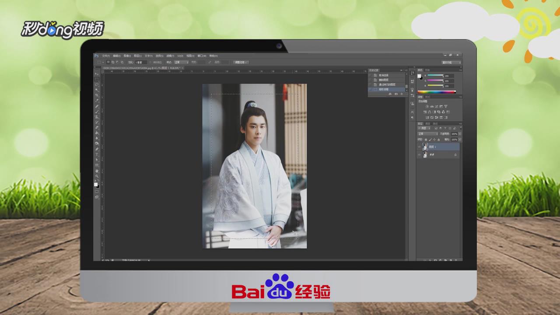
Task: Select the Crop tool
Action: pyautogui.click(x=97, y=95)
